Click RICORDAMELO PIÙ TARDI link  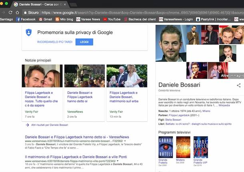(x=55, y=42)
